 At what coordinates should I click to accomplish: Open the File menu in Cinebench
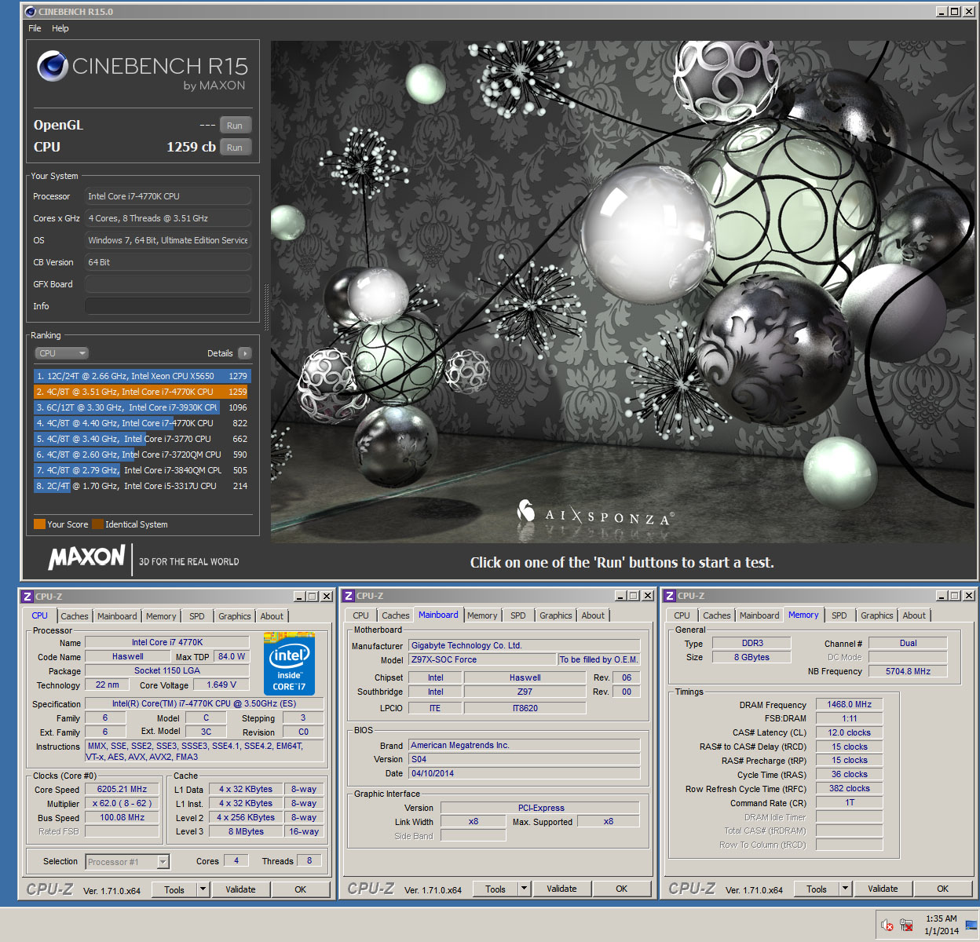pos(35,28)
